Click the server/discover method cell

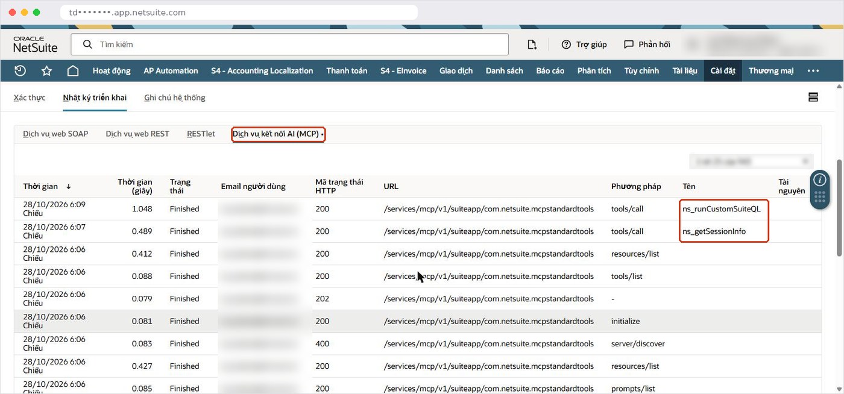638,344
